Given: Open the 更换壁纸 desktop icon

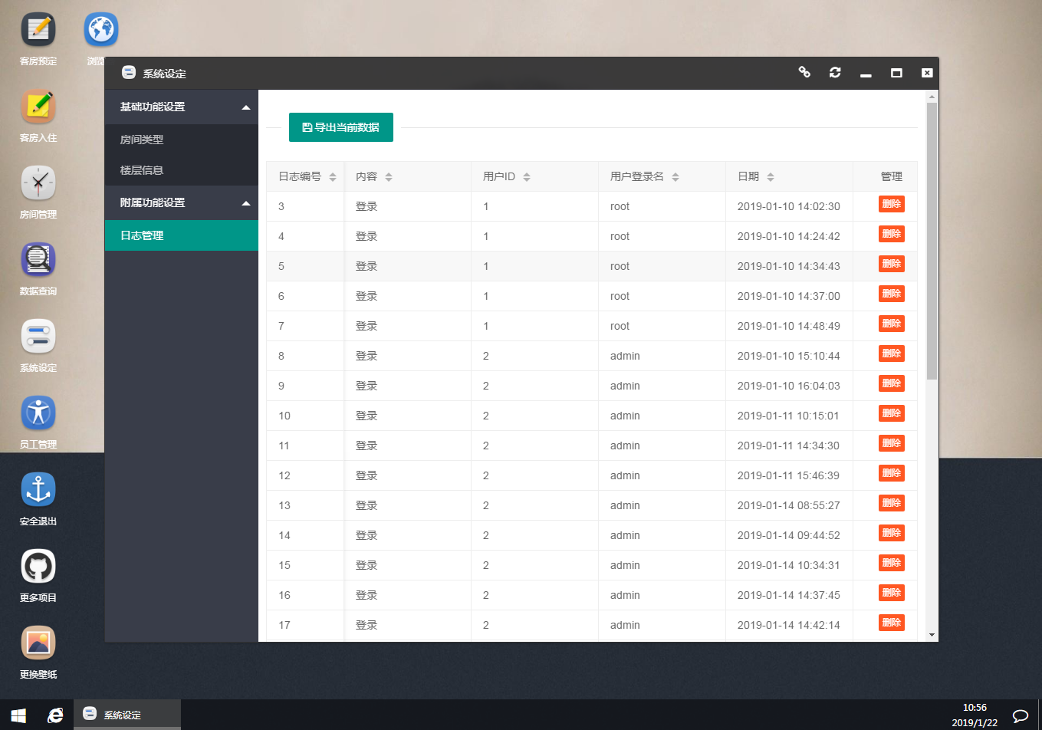Looking at the screenshot, I should tap(38, 643).
